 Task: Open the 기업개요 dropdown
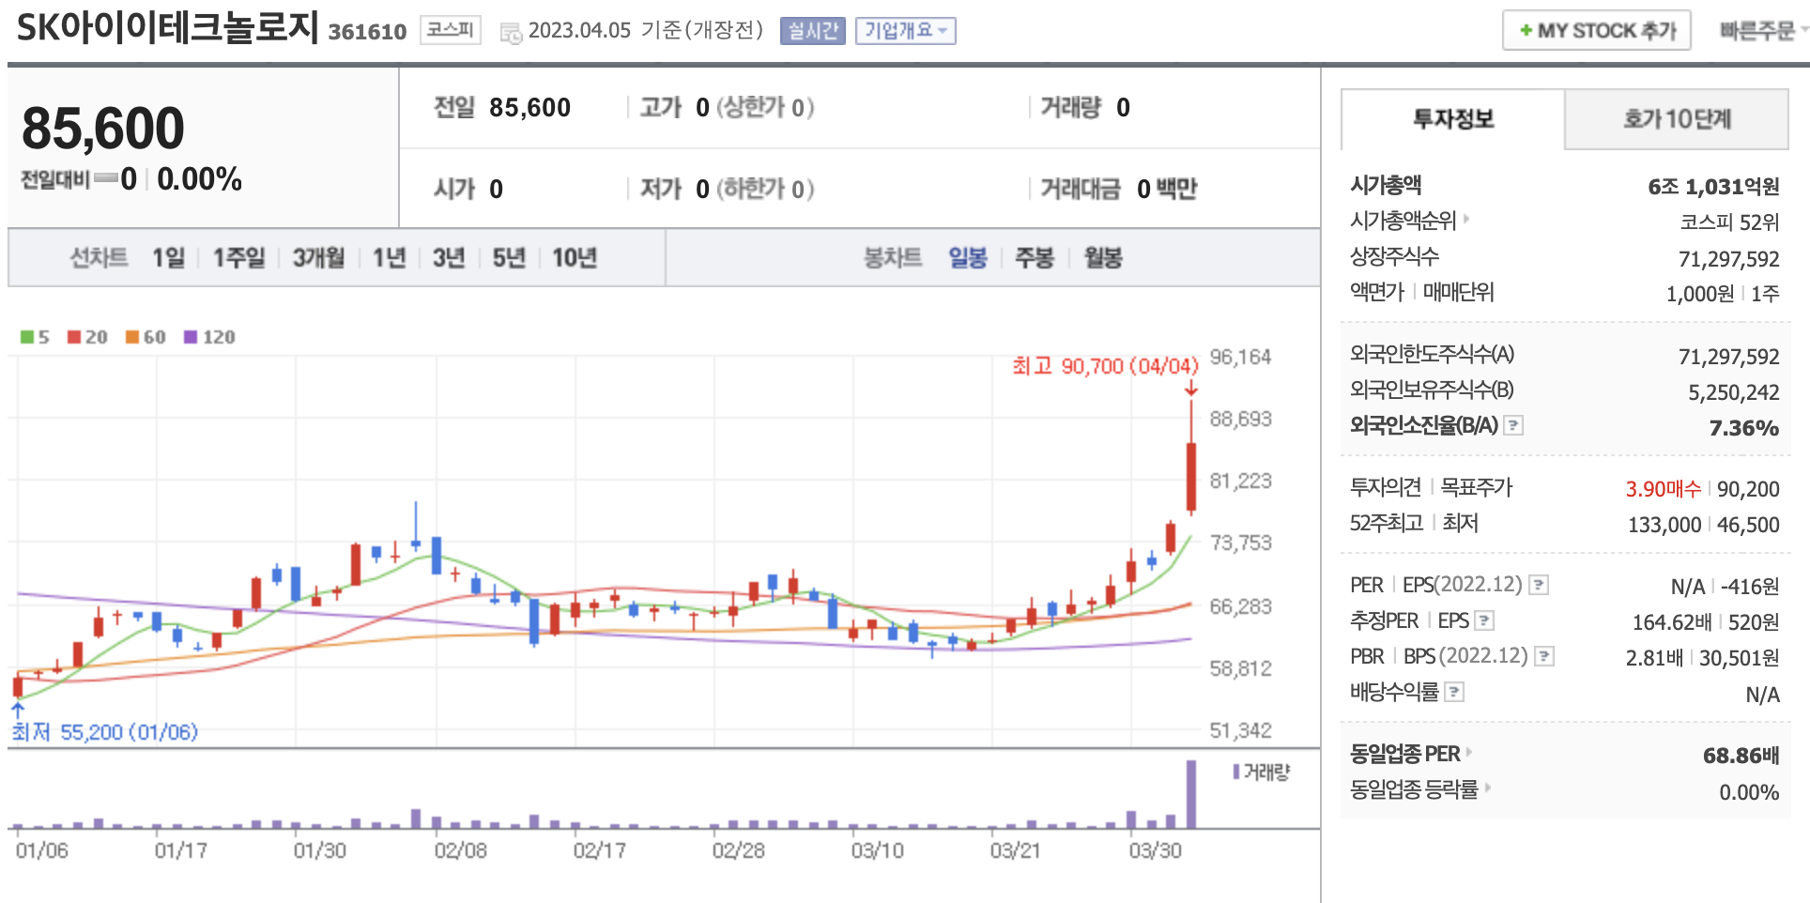(905, 31)
